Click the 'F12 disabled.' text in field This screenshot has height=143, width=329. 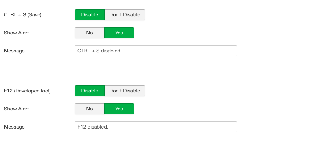point(93,127)
